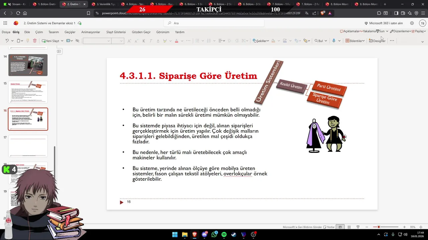Open the Windows Start menu
Viewport: 428px width, 240px height.
click(175, 235)
